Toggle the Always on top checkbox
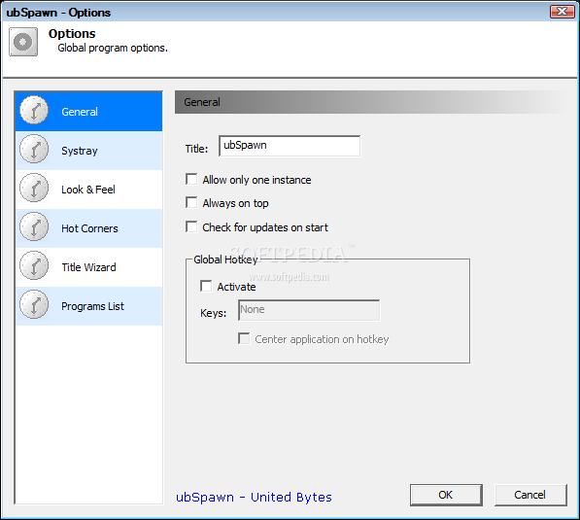The height and width of the screenshot is (520, 580). pyautogui.click(x=191, y=202)
